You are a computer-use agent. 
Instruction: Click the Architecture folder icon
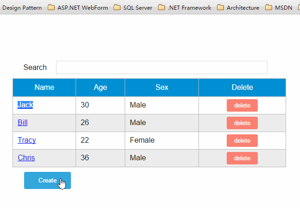click(220, 8)
